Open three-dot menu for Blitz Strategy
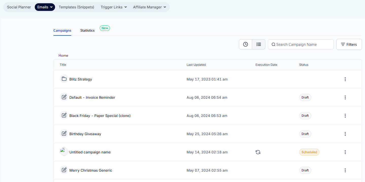The height and width of the screenshot is (182, 365). [x=345, y=79]
